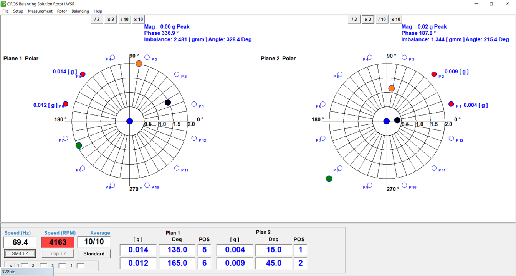Select P9 position circle on Plane 1
This screenshot has width=516, height=276.
pyautogui.click(x=112, y=185)
